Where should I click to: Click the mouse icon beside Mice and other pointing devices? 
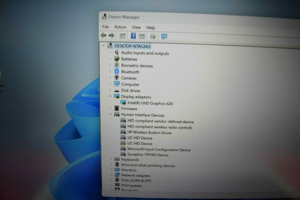click(117, 164)
